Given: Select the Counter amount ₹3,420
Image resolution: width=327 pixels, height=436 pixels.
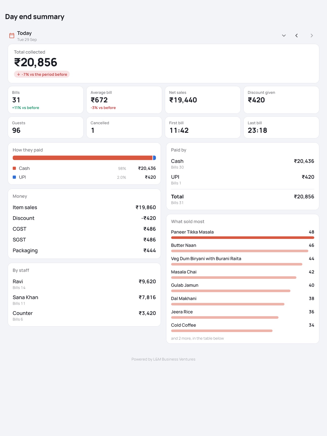Looking at the screenshot, I should (x=147, y=313).
